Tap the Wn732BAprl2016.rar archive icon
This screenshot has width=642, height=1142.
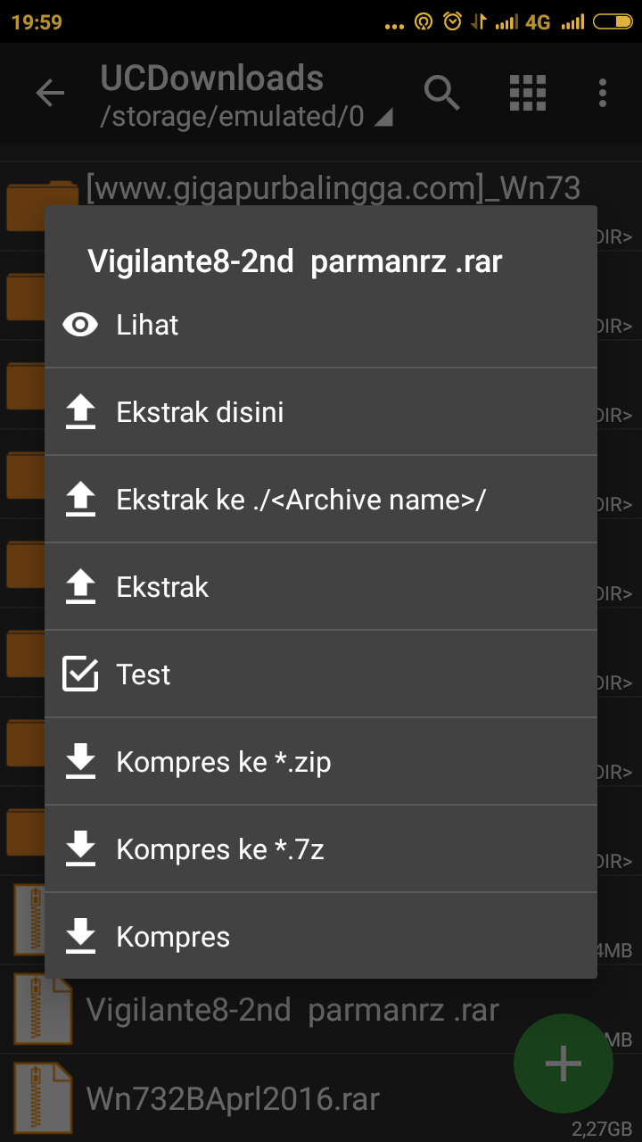pyautogui.click(x=42, y=1098)
